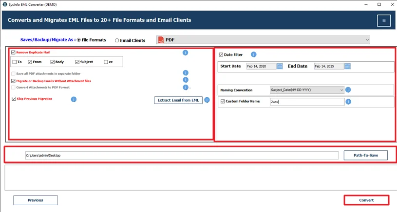This screenshot has width=397, height=212.
Task: Click the Path-To-Save button
Action: 366,155
